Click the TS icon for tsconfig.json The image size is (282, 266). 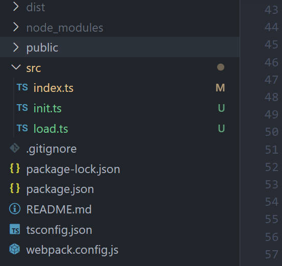click(15, 229)
